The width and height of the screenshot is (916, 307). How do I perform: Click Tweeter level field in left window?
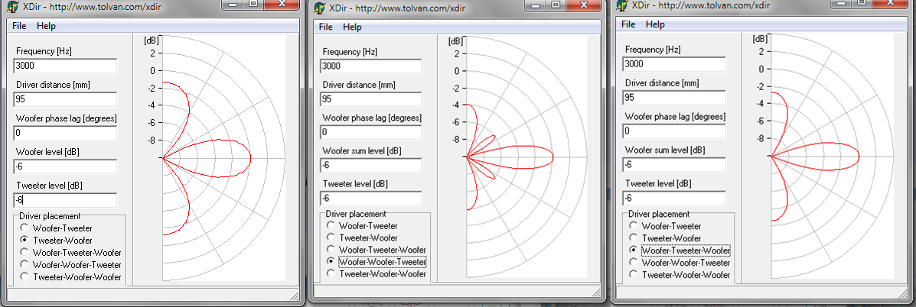(66, 200)
